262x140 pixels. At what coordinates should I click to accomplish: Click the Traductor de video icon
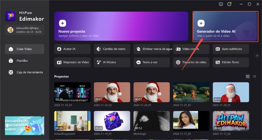[178, 62]
